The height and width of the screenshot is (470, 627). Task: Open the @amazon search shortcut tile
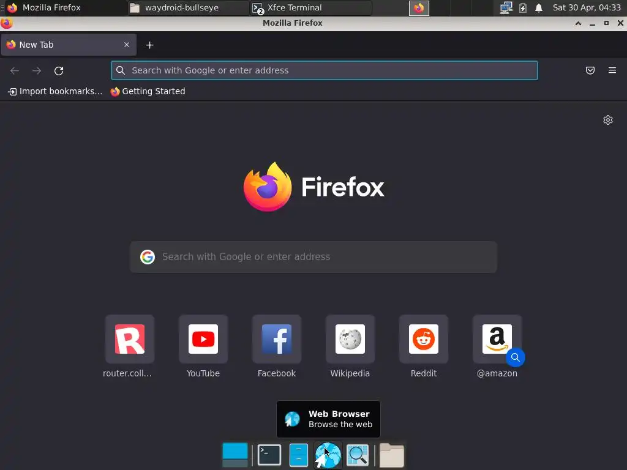pyautogui.click(x=497, y=339)
